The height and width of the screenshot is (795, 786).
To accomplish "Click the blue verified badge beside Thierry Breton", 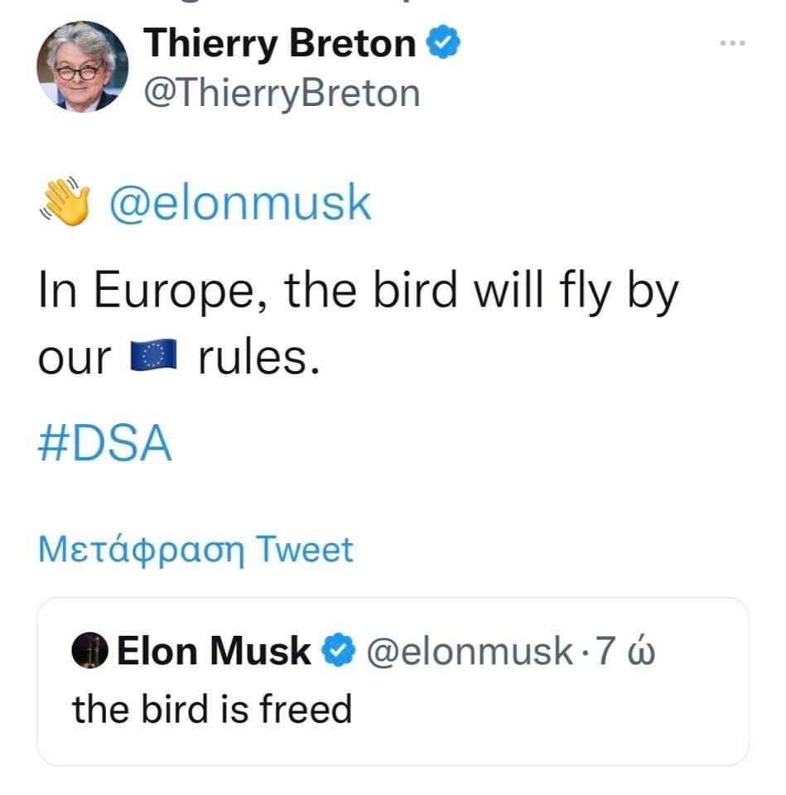I will tap(443, 42).
